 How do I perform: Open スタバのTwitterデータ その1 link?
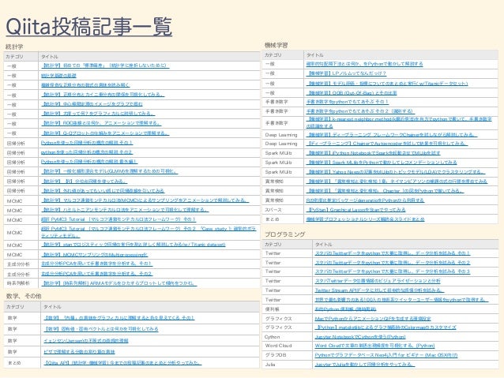coord(393,253)
